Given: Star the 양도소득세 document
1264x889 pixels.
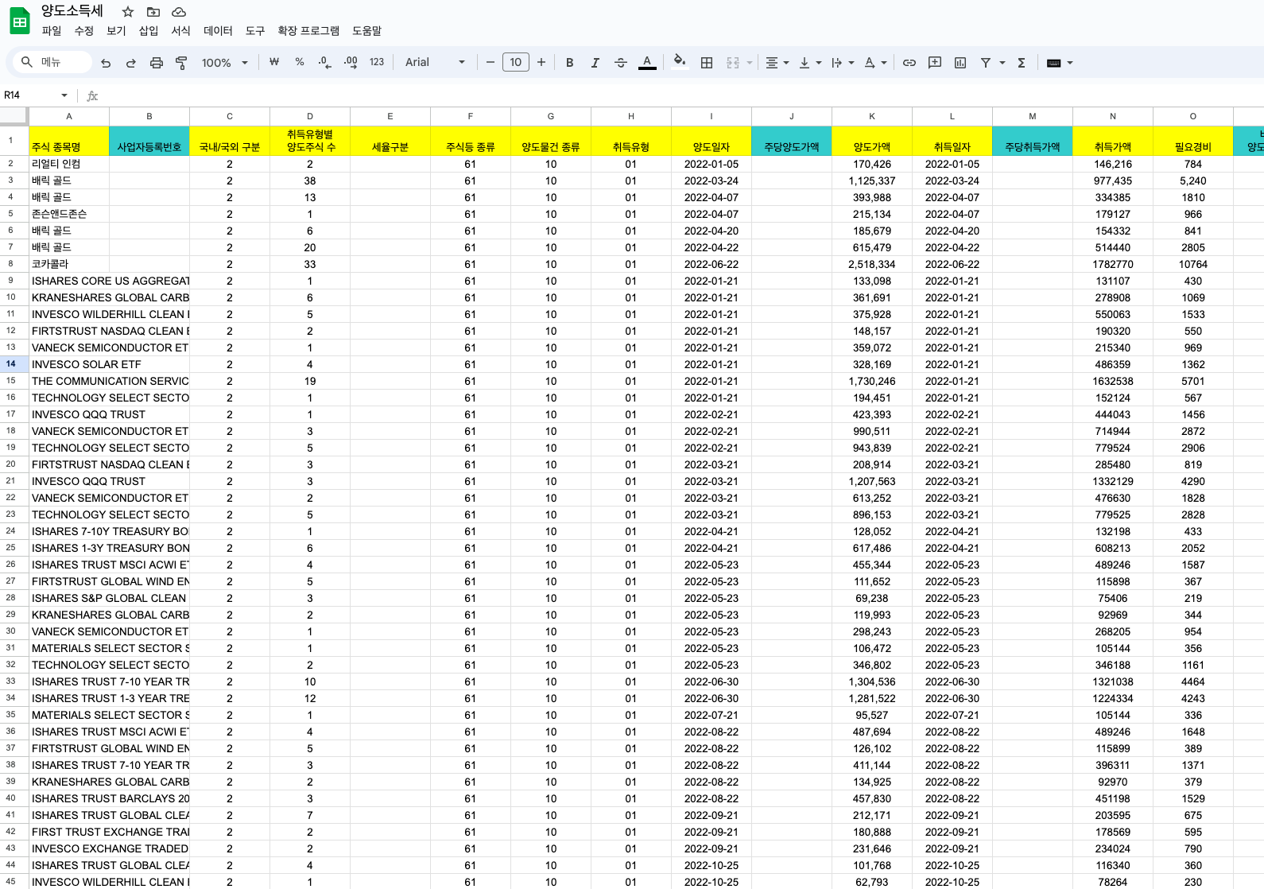Looking at the screenshot, I should (128, 12).
